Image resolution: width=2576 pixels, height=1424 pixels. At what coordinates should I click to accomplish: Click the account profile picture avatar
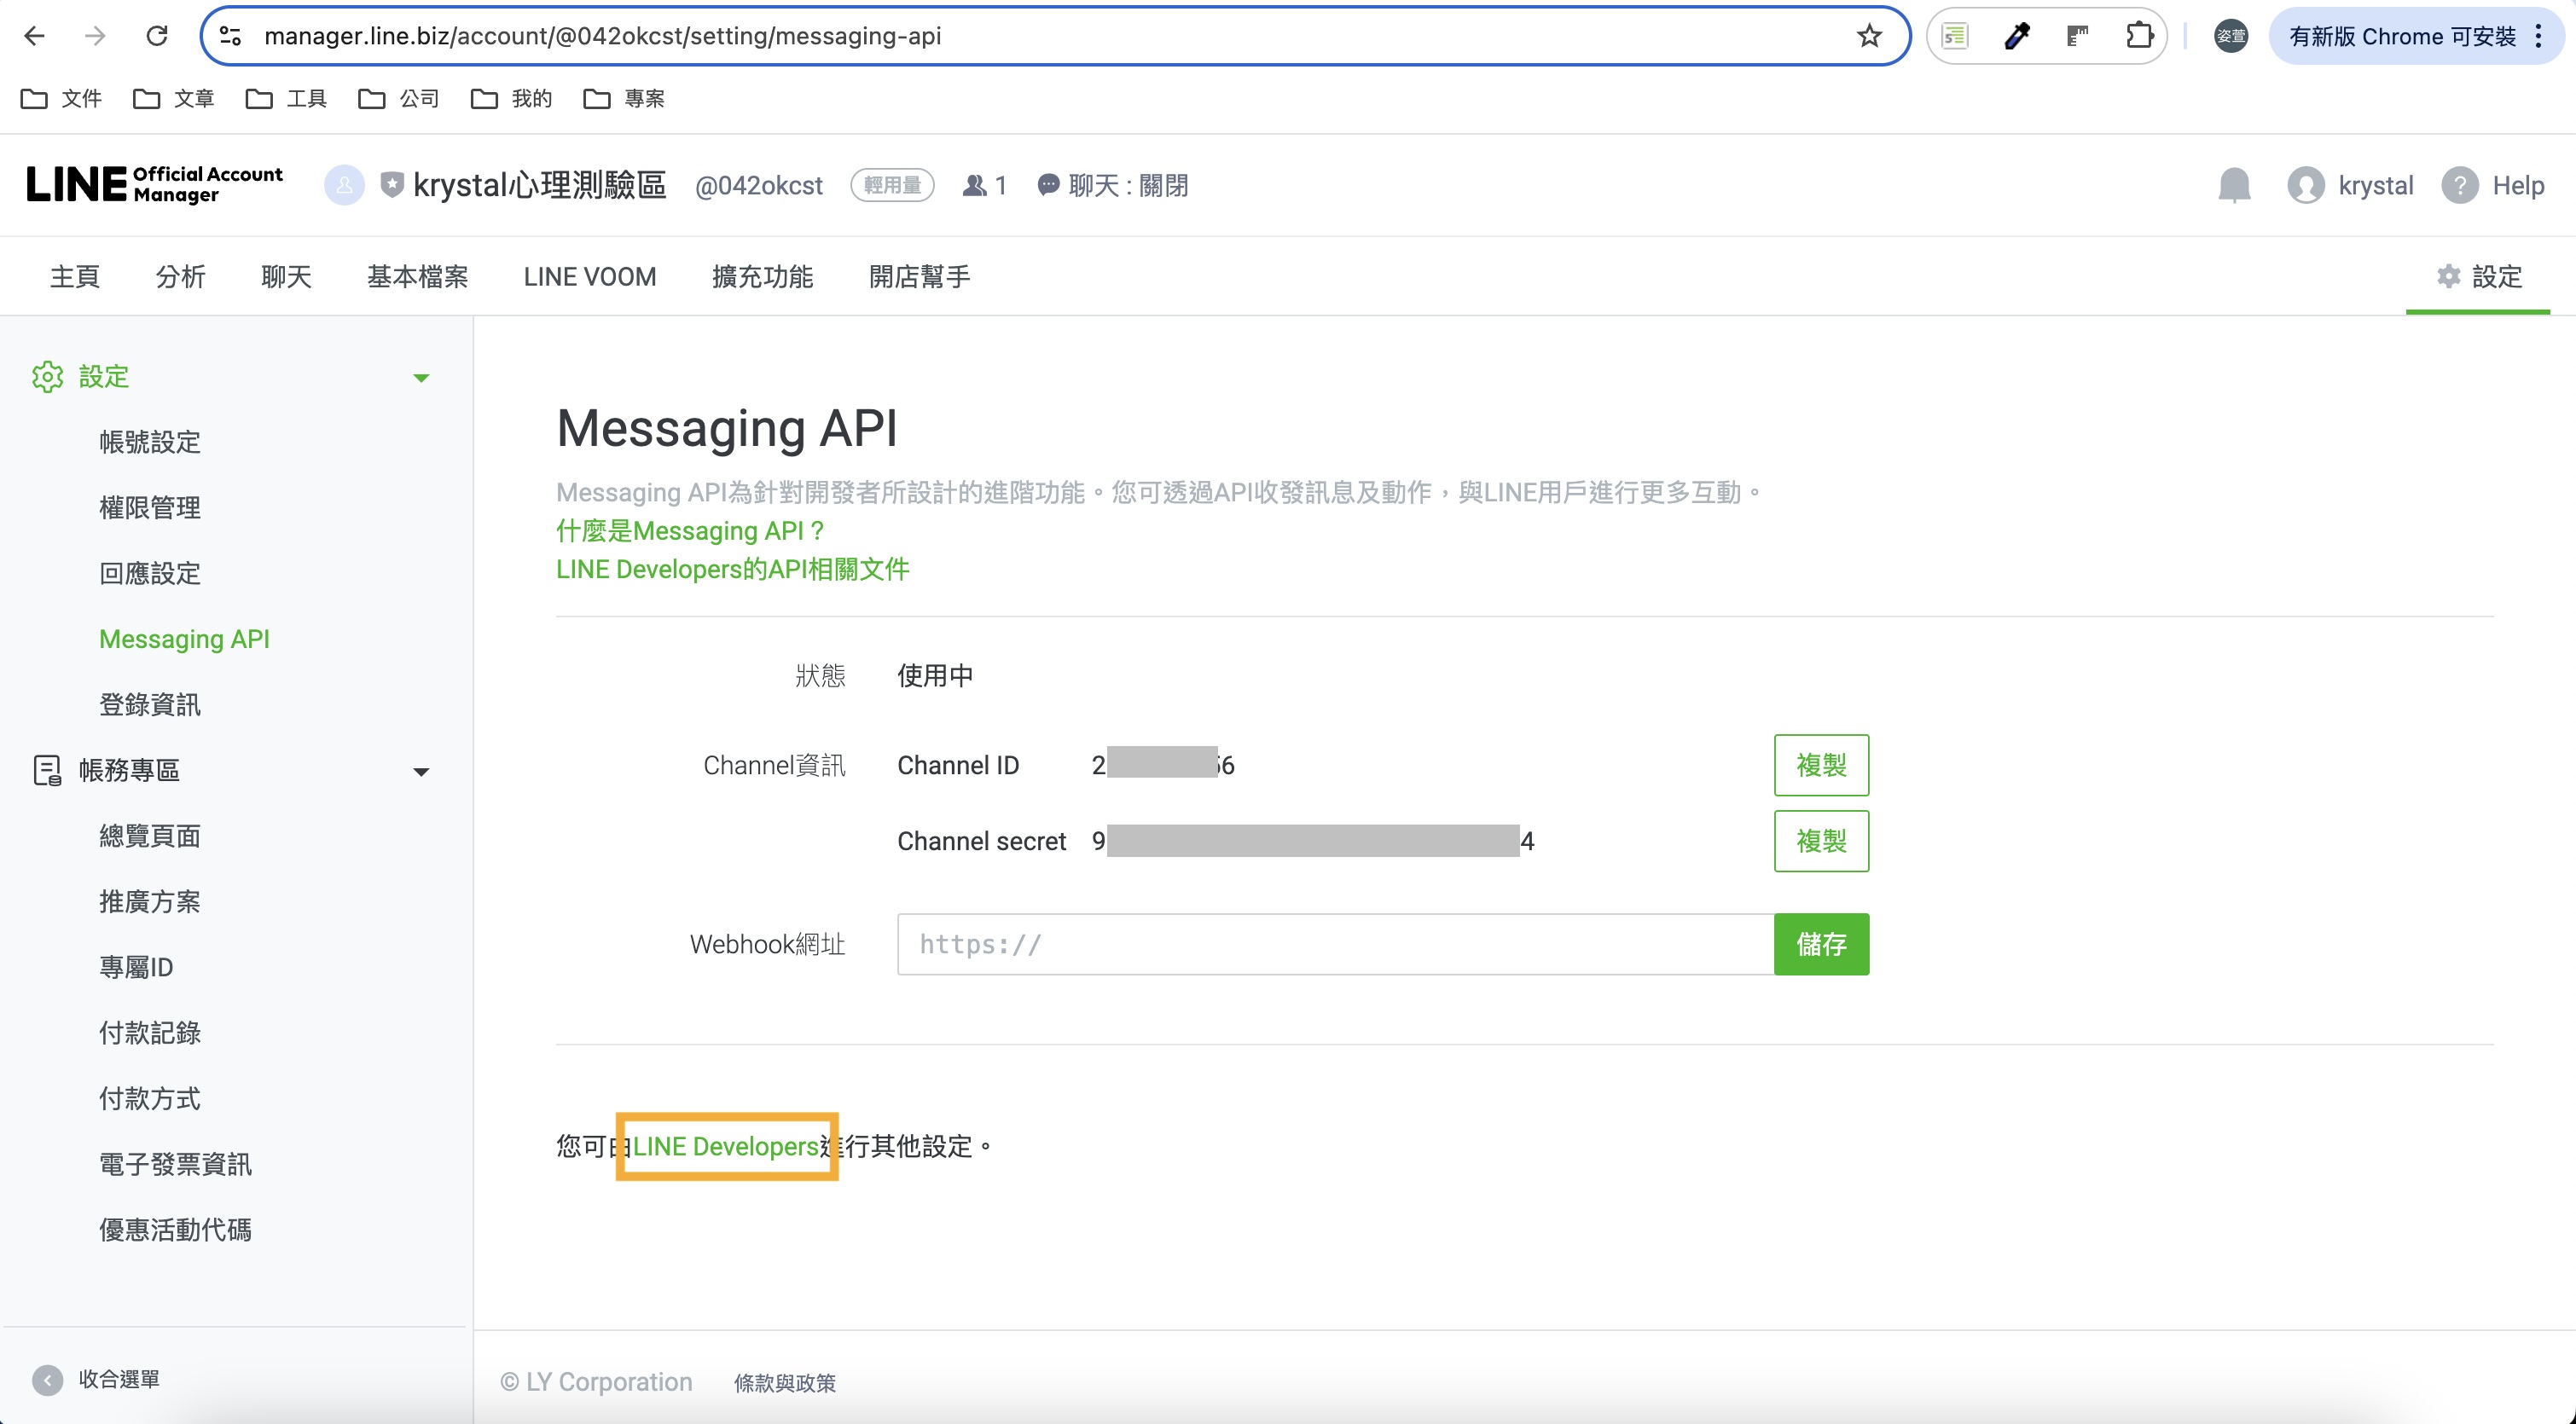[344, 185]
